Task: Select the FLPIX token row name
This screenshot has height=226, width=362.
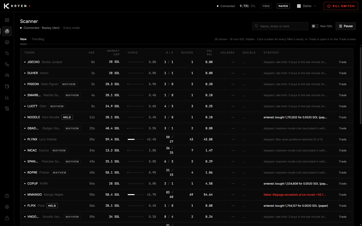Action: (31, 206)
